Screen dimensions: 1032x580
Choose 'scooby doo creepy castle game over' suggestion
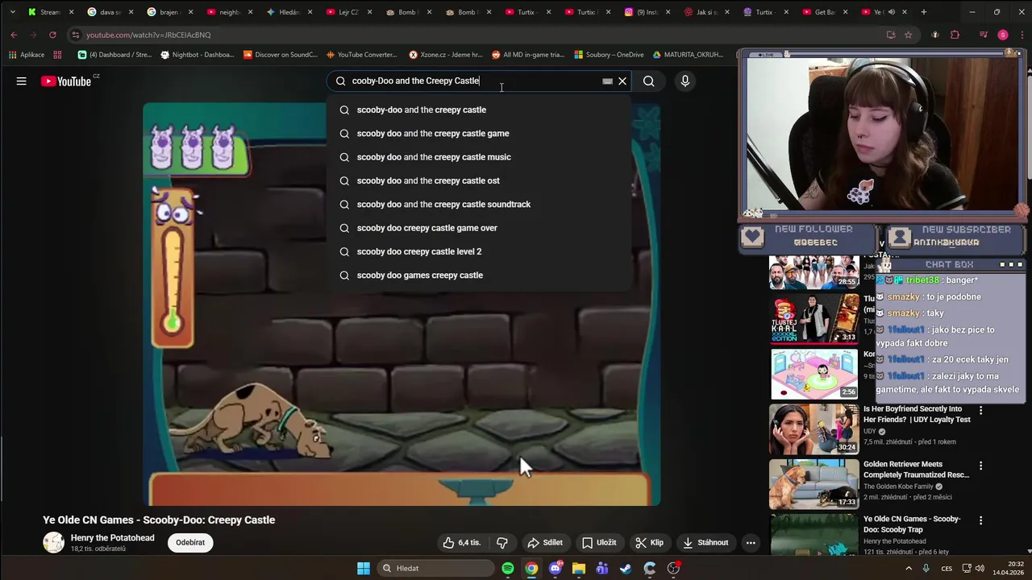point(480,228)
